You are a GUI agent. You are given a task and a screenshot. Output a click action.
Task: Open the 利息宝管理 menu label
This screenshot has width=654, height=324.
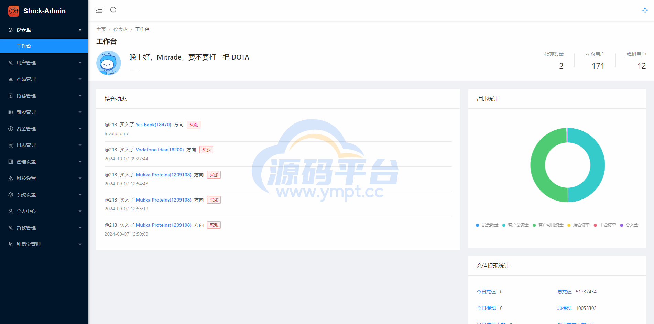click(29, 244)
